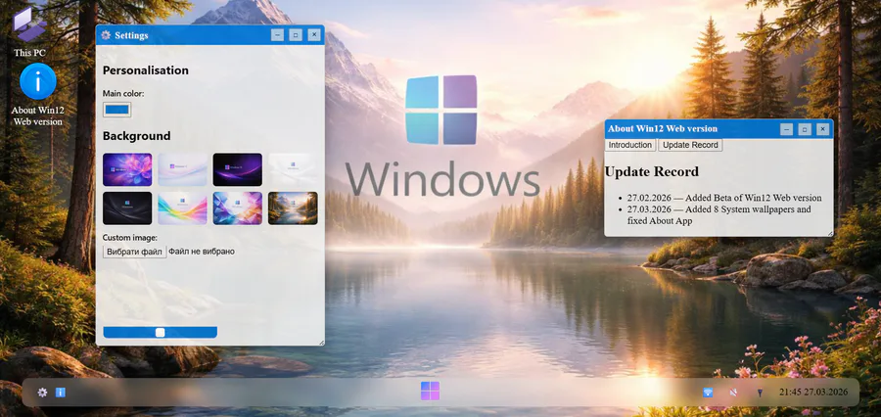The height and width of the screenshot is (417, 881).
Task: Click the 27.03.2026 update record entry
Action: (719, 215)
